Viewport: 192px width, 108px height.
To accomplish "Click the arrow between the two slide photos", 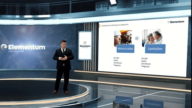I will (x=137, y=38).
